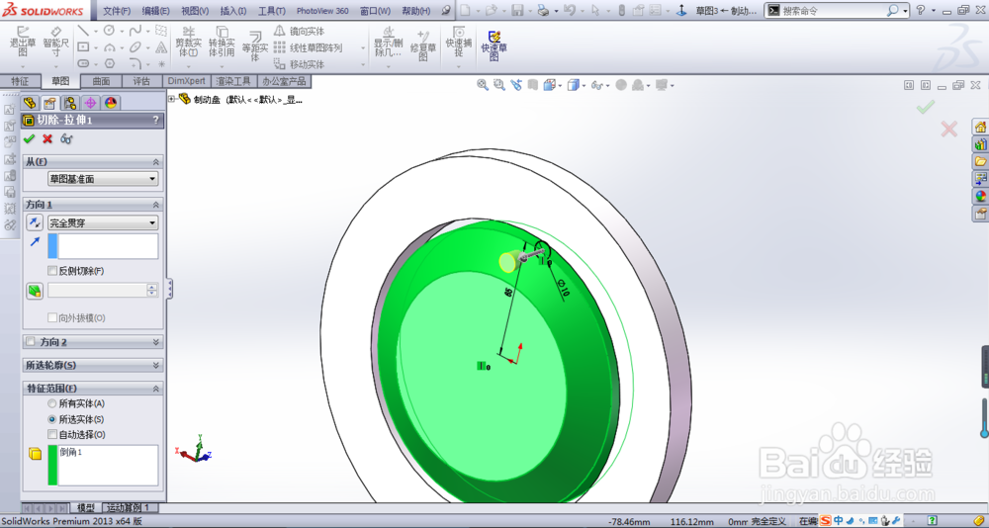Switch to the 曲面 (Surfaces) tab
This screenshot has height=528, width=989.
[102, 81]
